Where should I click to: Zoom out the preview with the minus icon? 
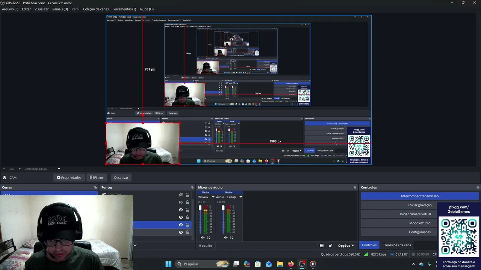(x=4, y=169)
